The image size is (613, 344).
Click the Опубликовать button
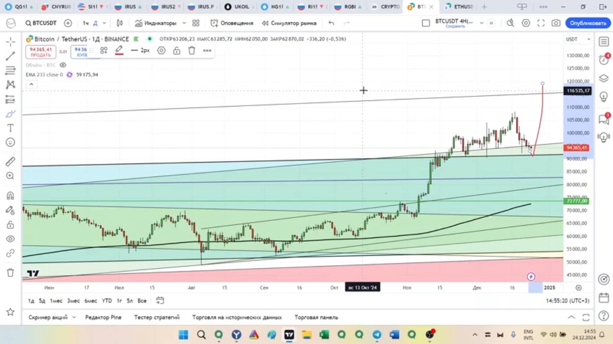point(588,23)
